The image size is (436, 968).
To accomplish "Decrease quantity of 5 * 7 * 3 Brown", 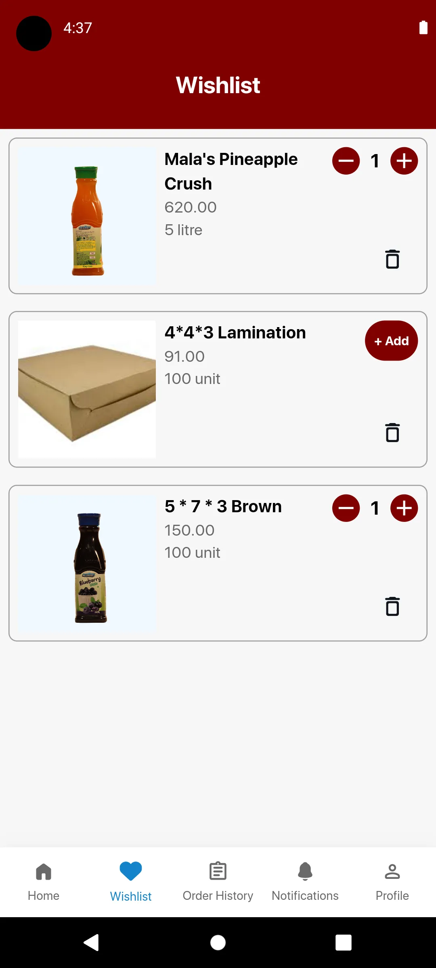I will (x=346, y=508).
